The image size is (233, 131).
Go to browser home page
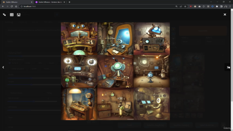click(16, 7)
